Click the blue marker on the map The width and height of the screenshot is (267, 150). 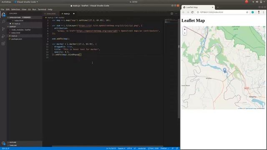[224, 70]
